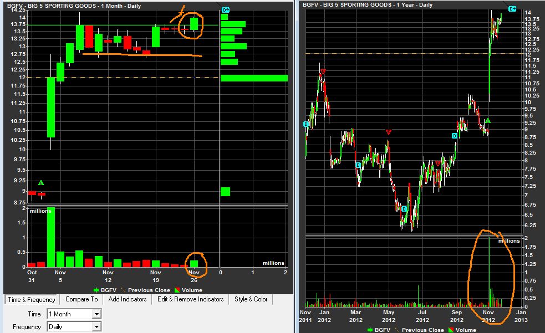Click the D arrow icon atop 1 Month chart

click(x=226, y=10)
